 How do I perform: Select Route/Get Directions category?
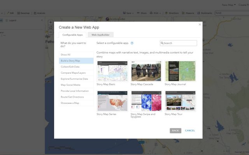[76, 97]
